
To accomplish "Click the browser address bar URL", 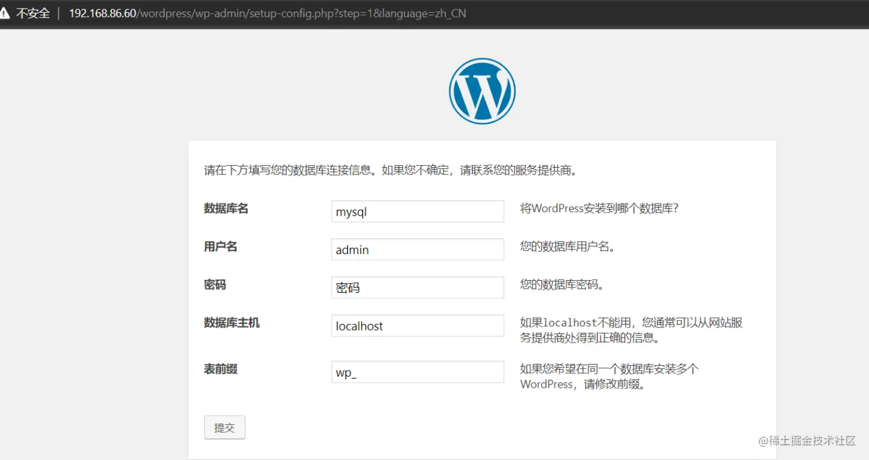I will click(268, 13).
